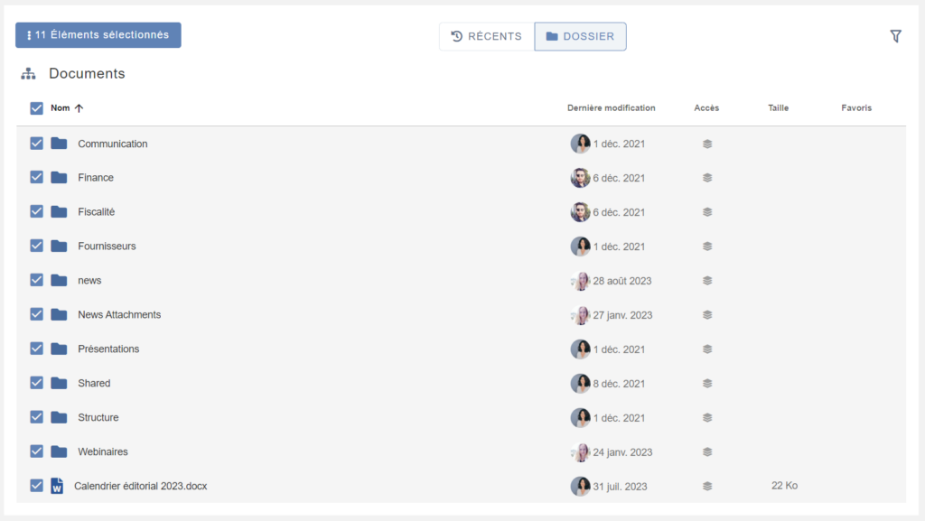The width and height of the screenshot is (925, 521).
Task: Open the News Attachments folder
Action: coord(119,315)
